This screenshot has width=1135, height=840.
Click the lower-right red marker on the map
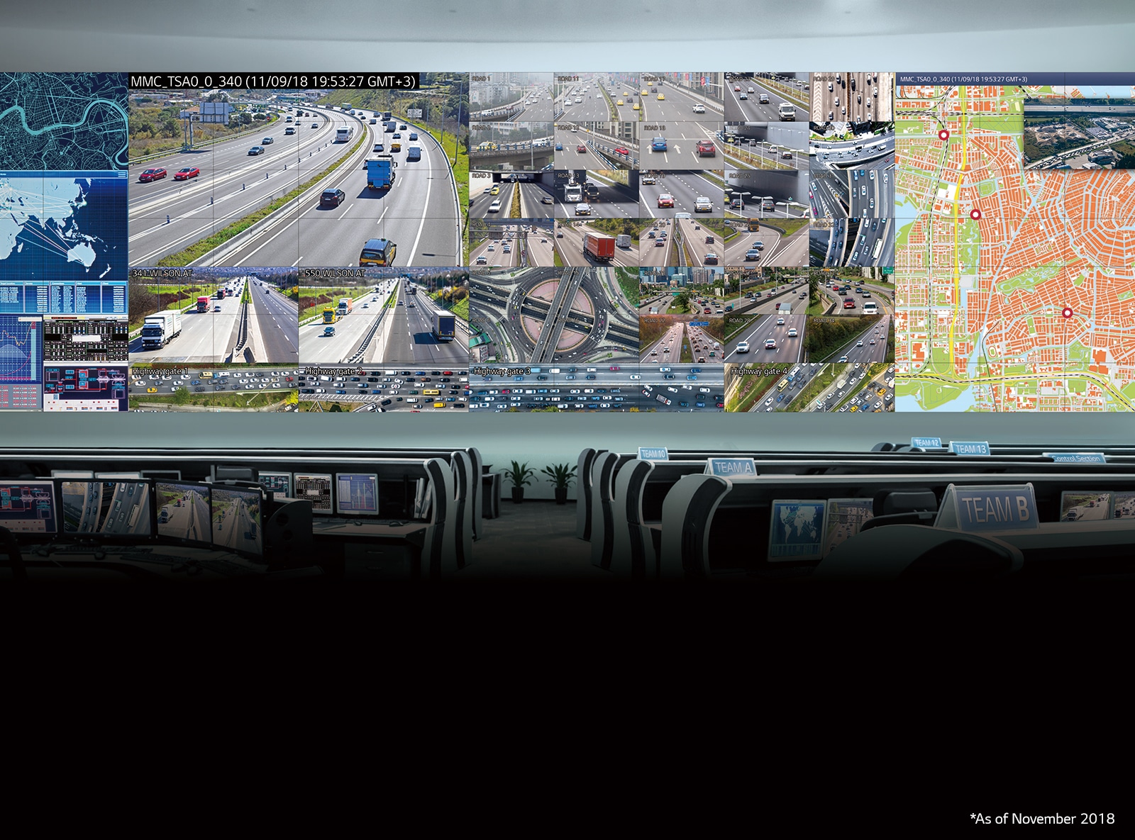point(1068,312)
